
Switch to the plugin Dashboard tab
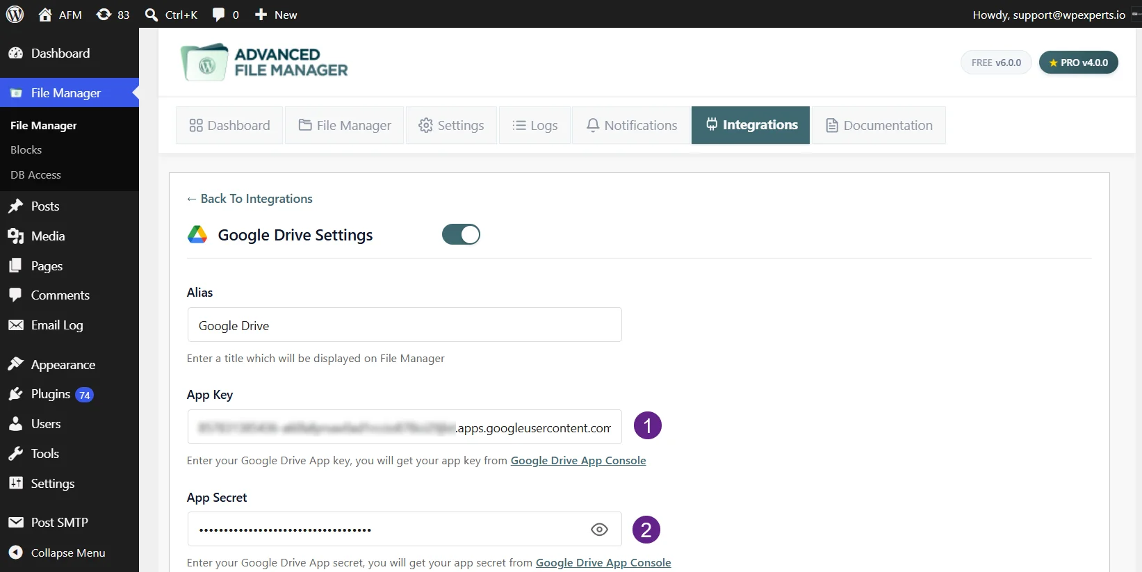[x=229, y=125]
